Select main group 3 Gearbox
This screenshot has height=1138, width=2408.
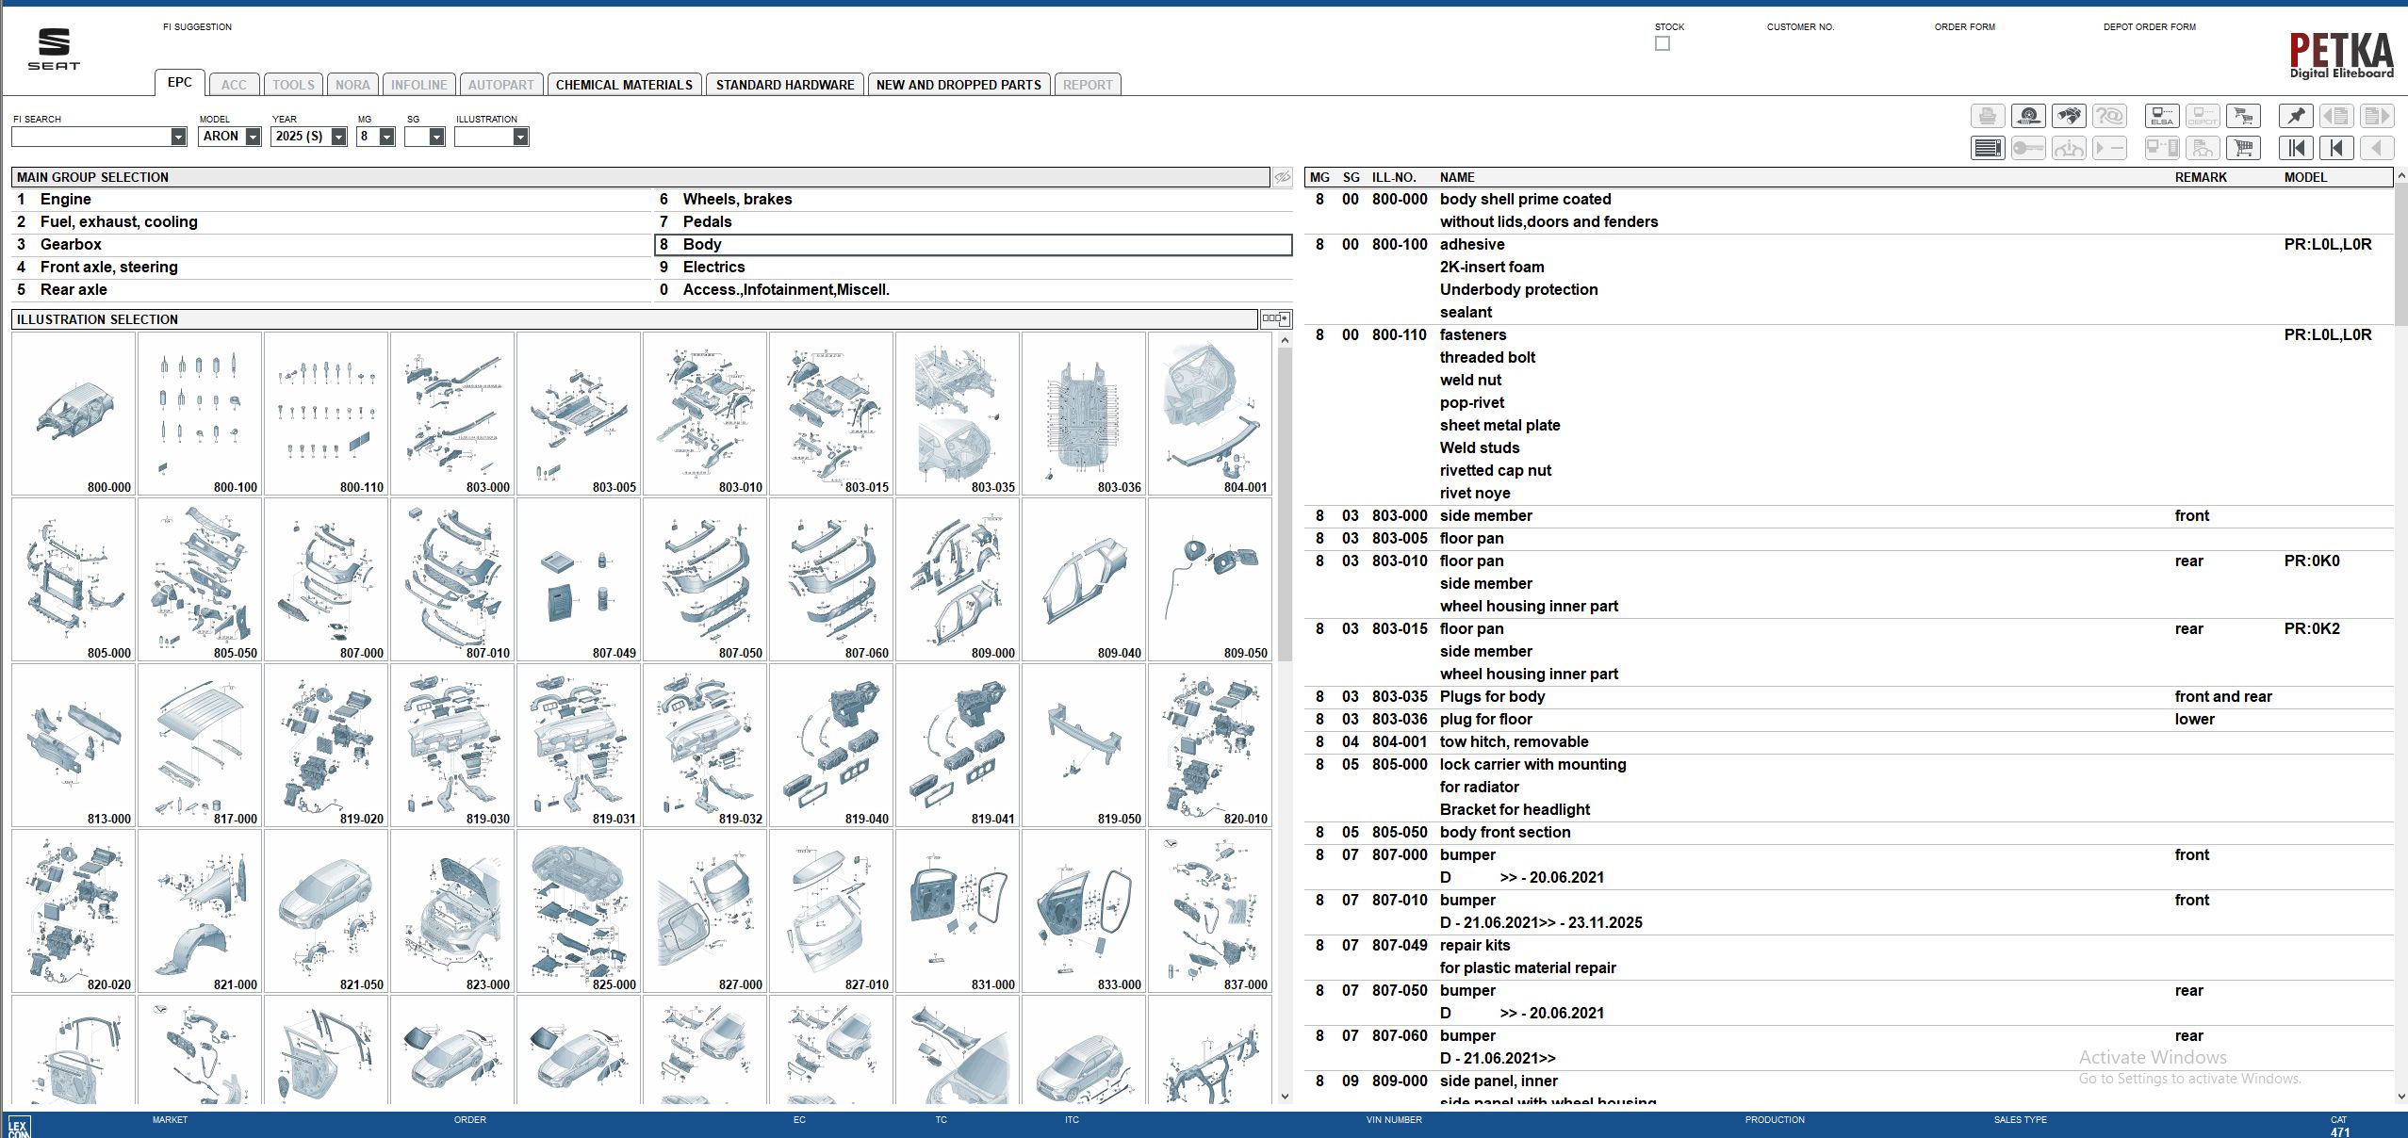[332, 245]
